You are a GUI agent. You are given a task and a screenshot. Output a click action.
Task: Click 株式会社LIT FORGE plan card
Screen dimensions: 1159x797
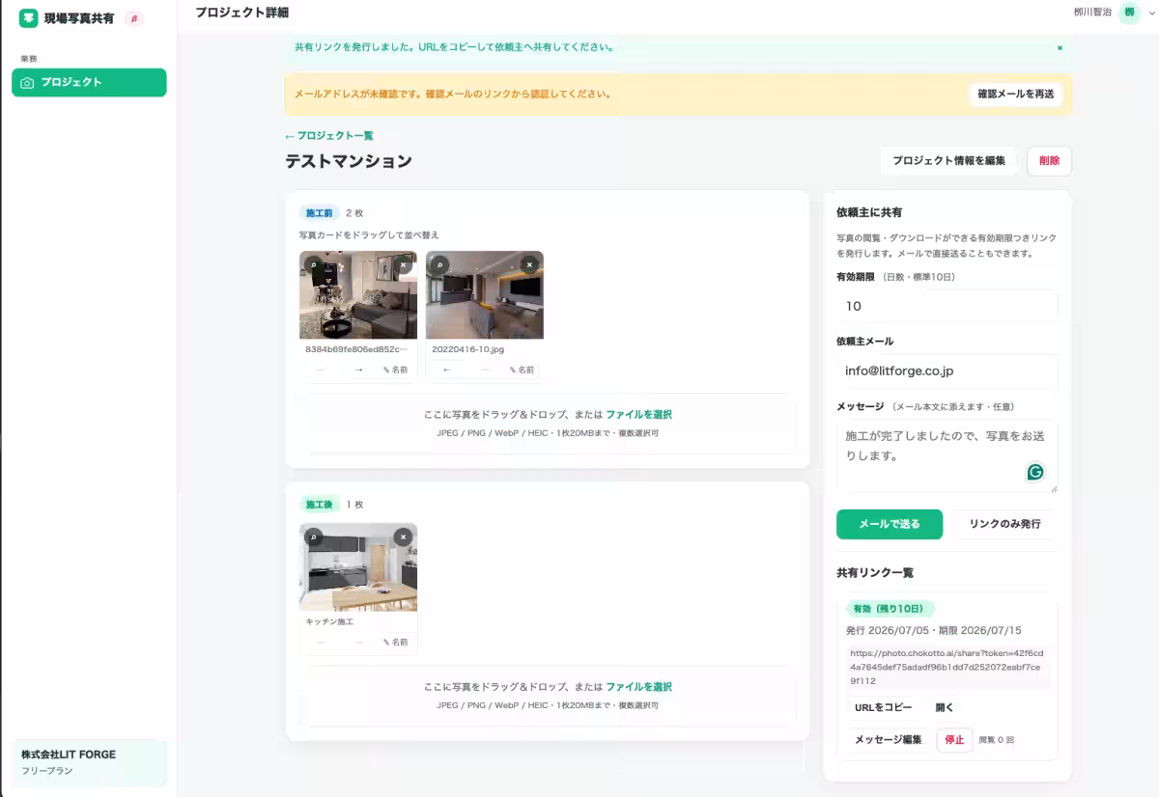(x=89, y=762)
